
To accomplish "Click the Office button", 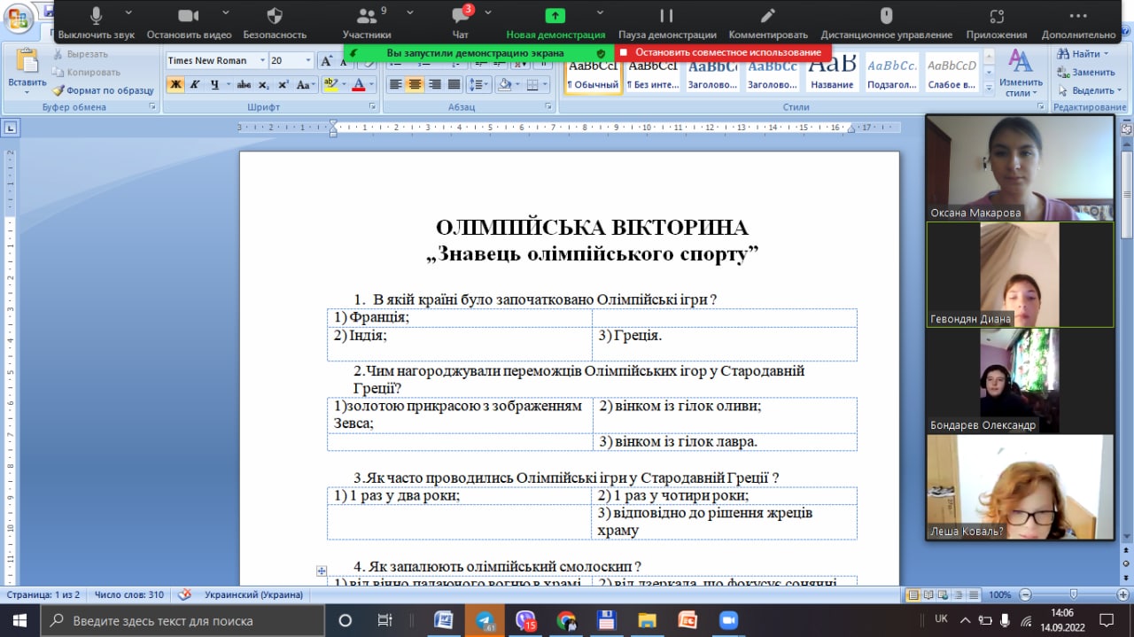I will pyautogui.click(x=18, y=16).
